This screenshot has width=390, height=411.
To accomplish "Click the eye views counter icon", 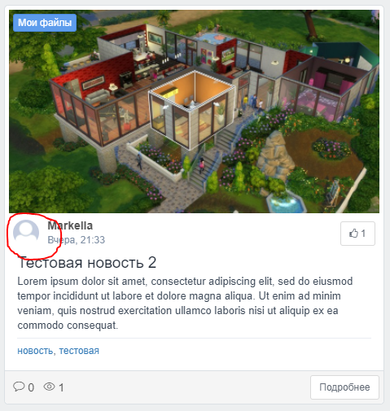I will click(x=49, y=387).
